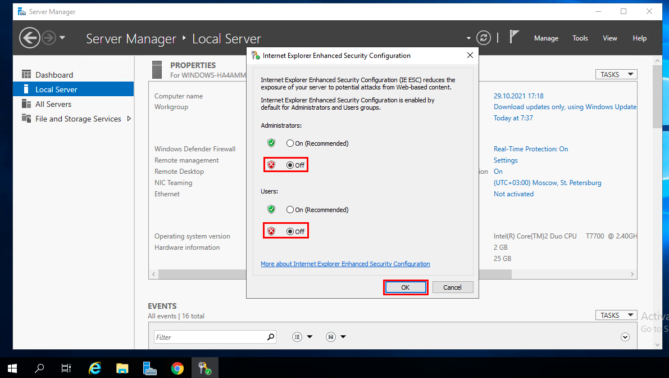The width and height of the screenshot is (669, 378).
Task: Click the server icon beside PROPERTIES heading
Action: [157, 70]
